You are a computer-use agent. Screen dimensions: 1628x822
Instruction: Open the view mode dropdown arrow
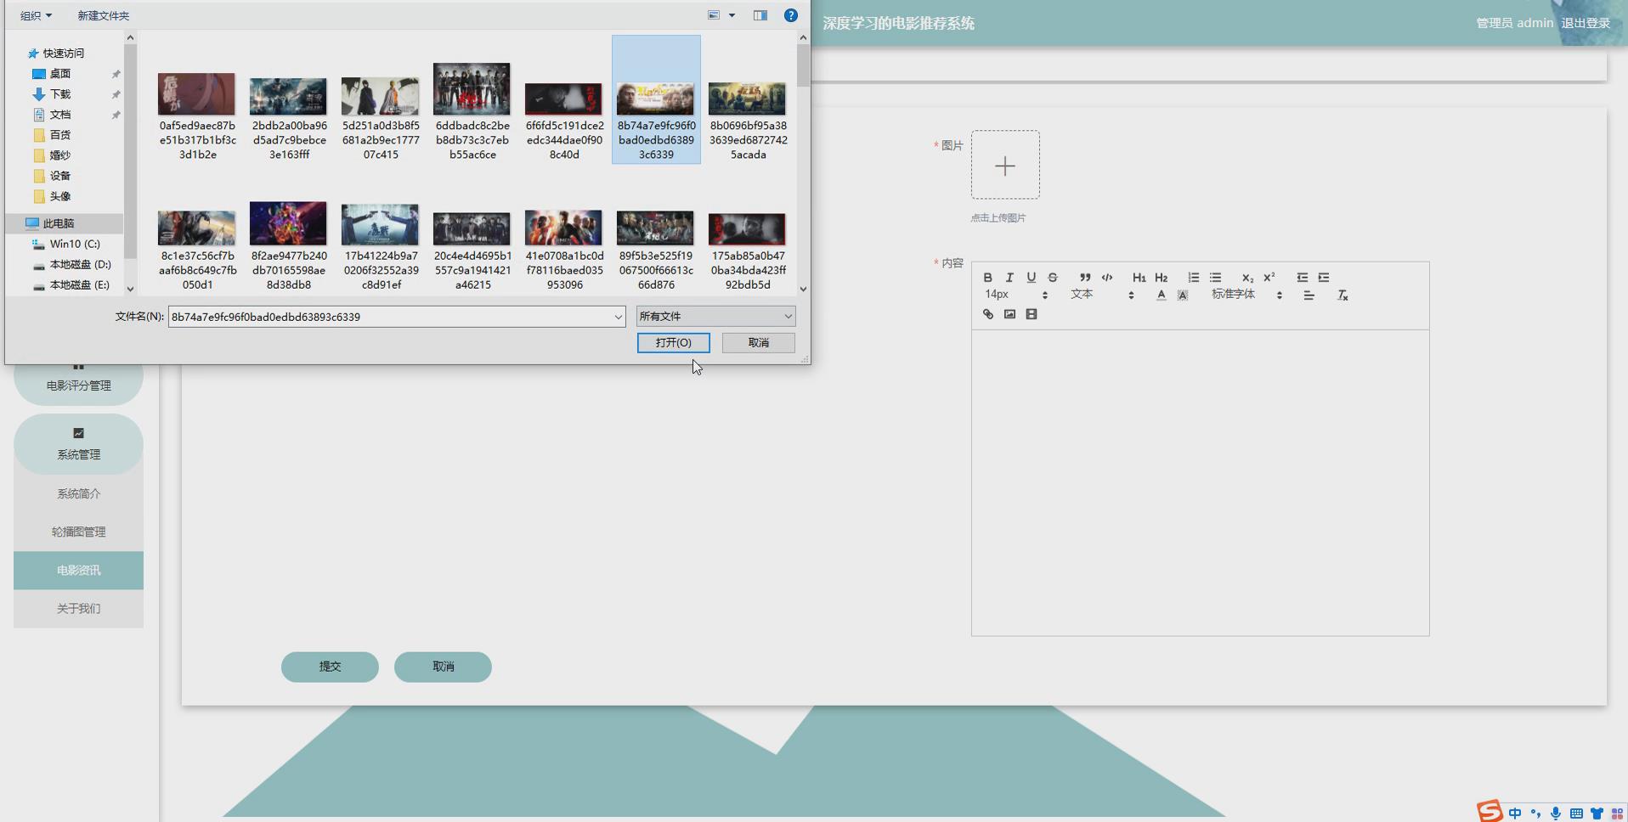click(732, 15)
